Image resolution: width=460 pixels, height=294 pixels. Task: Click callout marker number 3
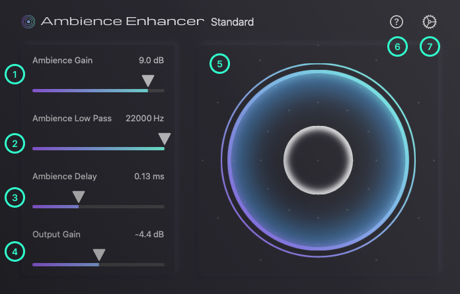click(15, 197)
